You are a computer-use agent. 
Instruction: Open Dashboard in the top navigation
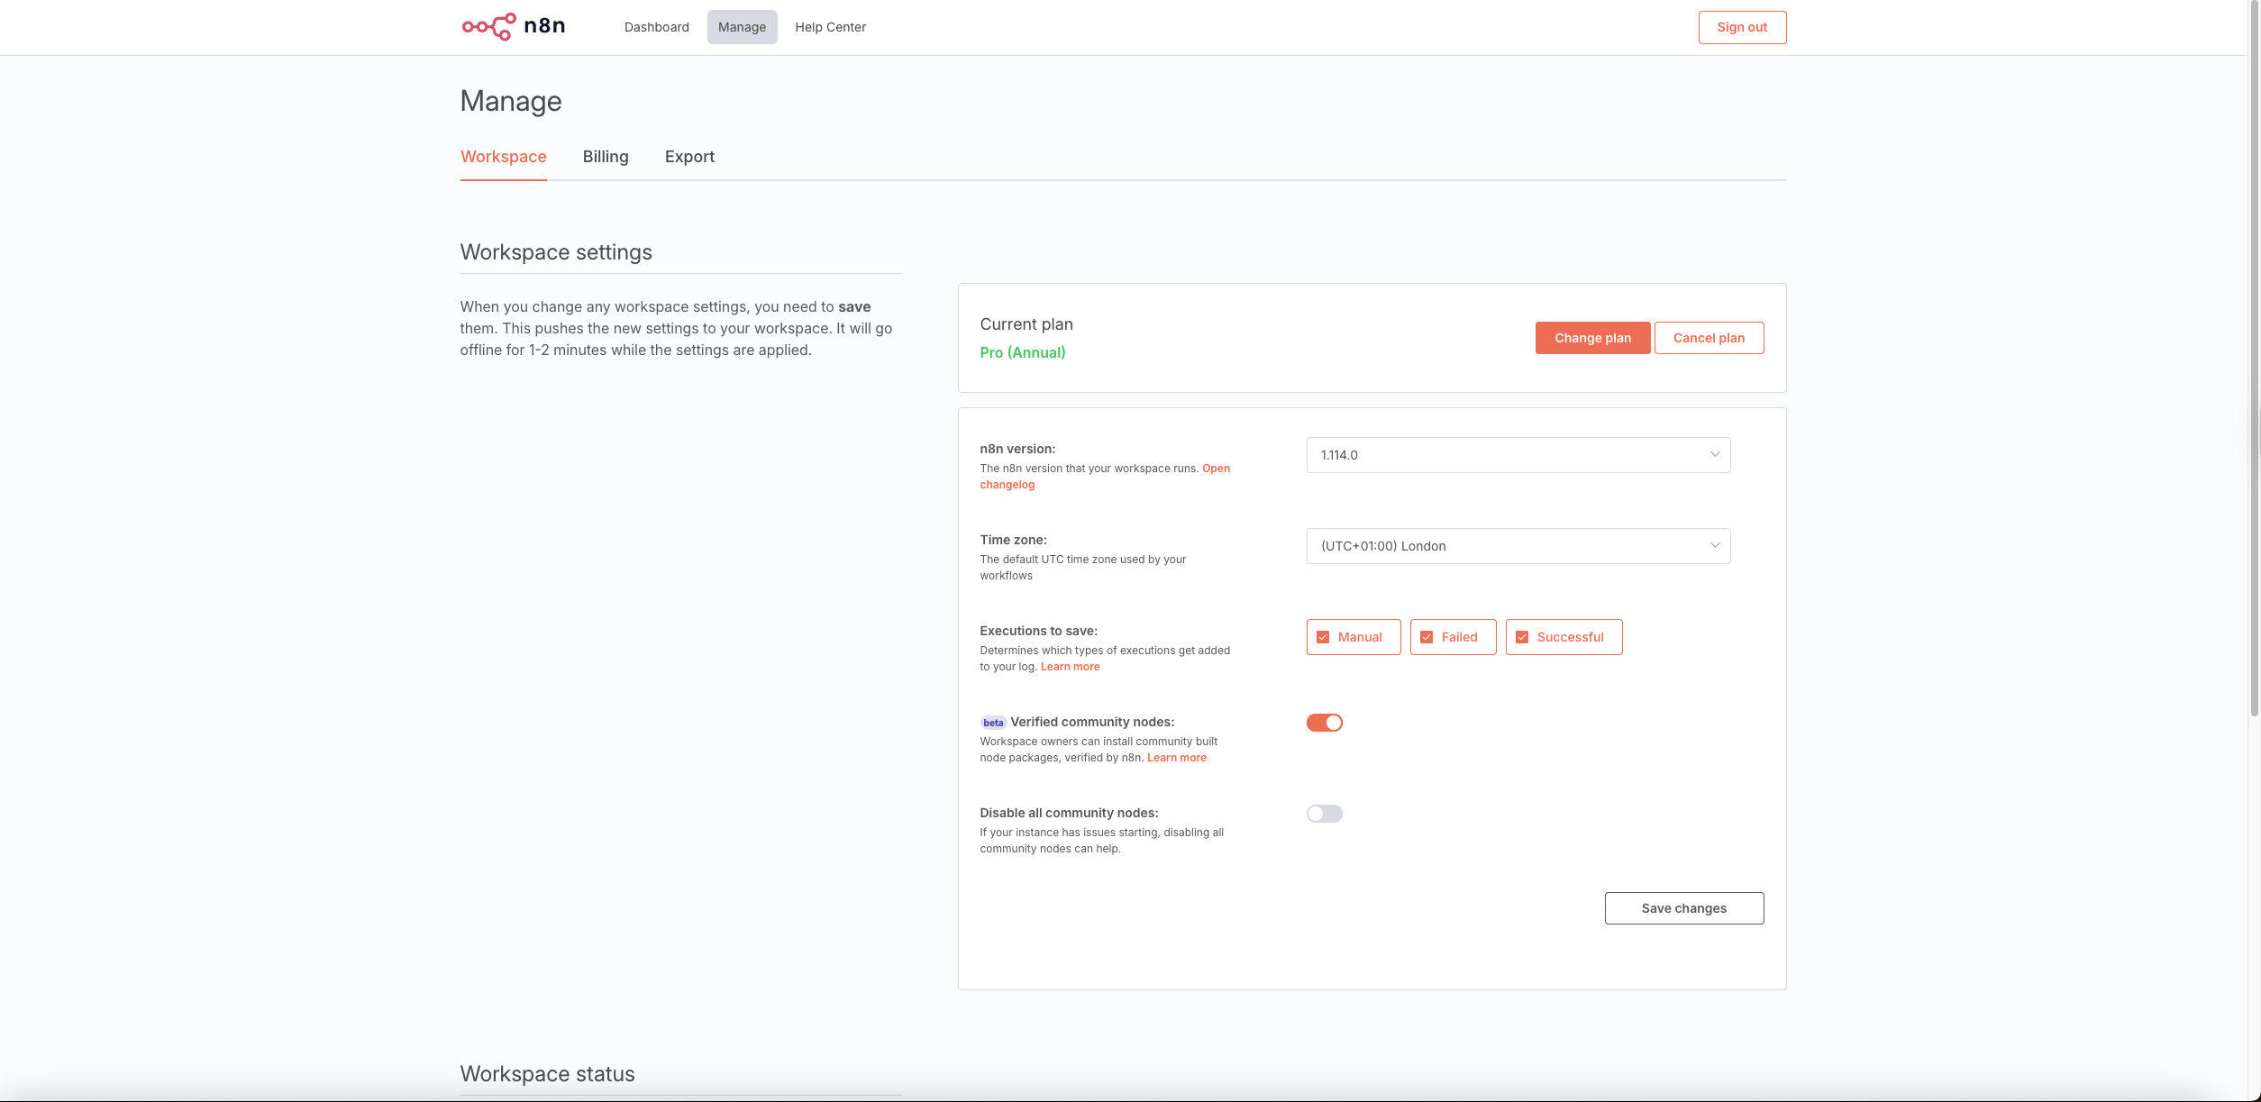pos(656,27)
